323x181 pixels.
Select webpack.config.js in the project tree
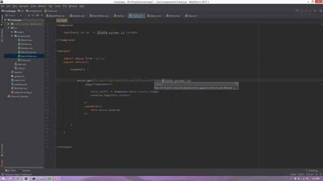[21, 93]
